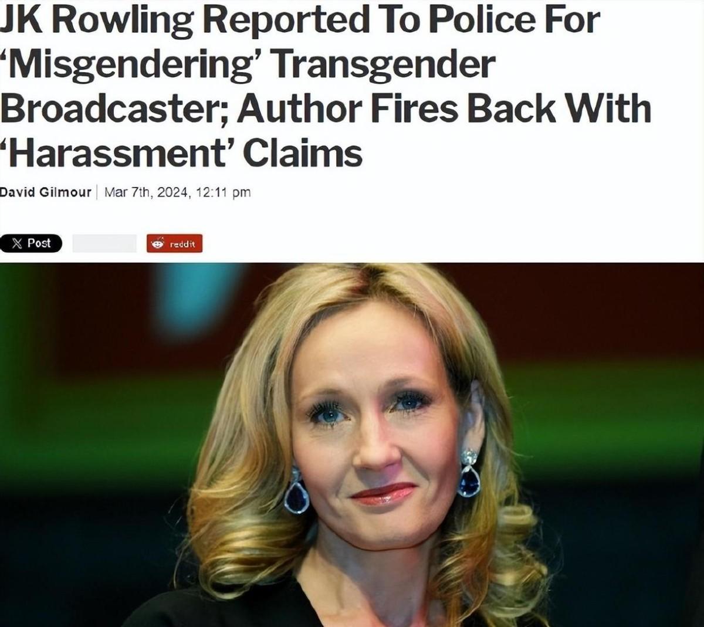Viewport: 704px width, 627px height.
Task: Click "'Harassment' Claims" in the headline
Action: pos(181,154)
